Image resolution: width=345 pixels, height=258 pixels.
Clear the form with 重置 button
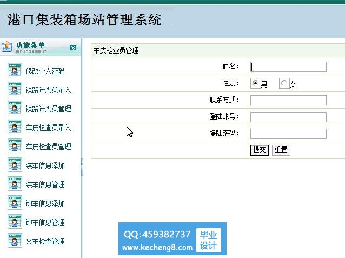coord(281,150)
